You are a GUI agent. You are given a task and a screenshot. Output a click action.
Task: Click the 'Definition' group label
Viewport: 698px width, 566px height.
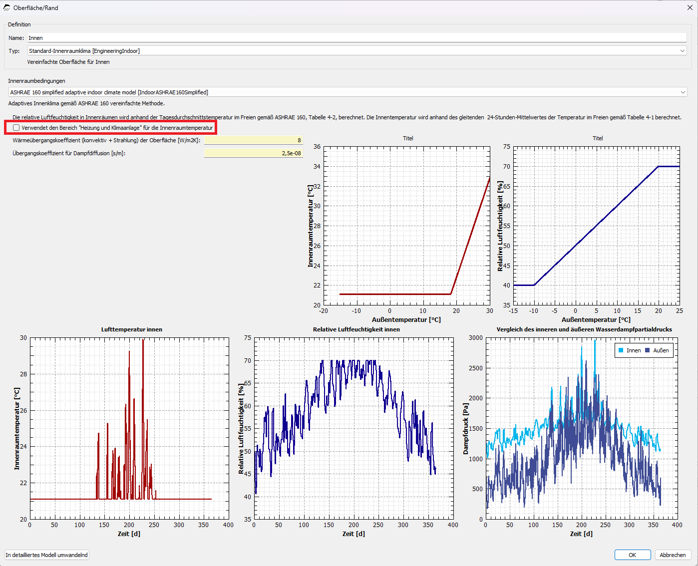click(19, 24)
